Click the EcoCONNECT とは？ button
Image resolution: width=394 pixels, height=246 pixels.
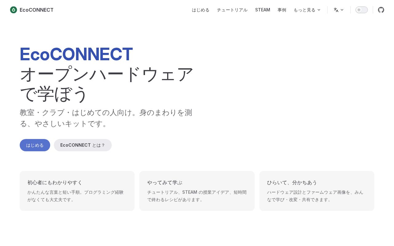click(83, 145)
